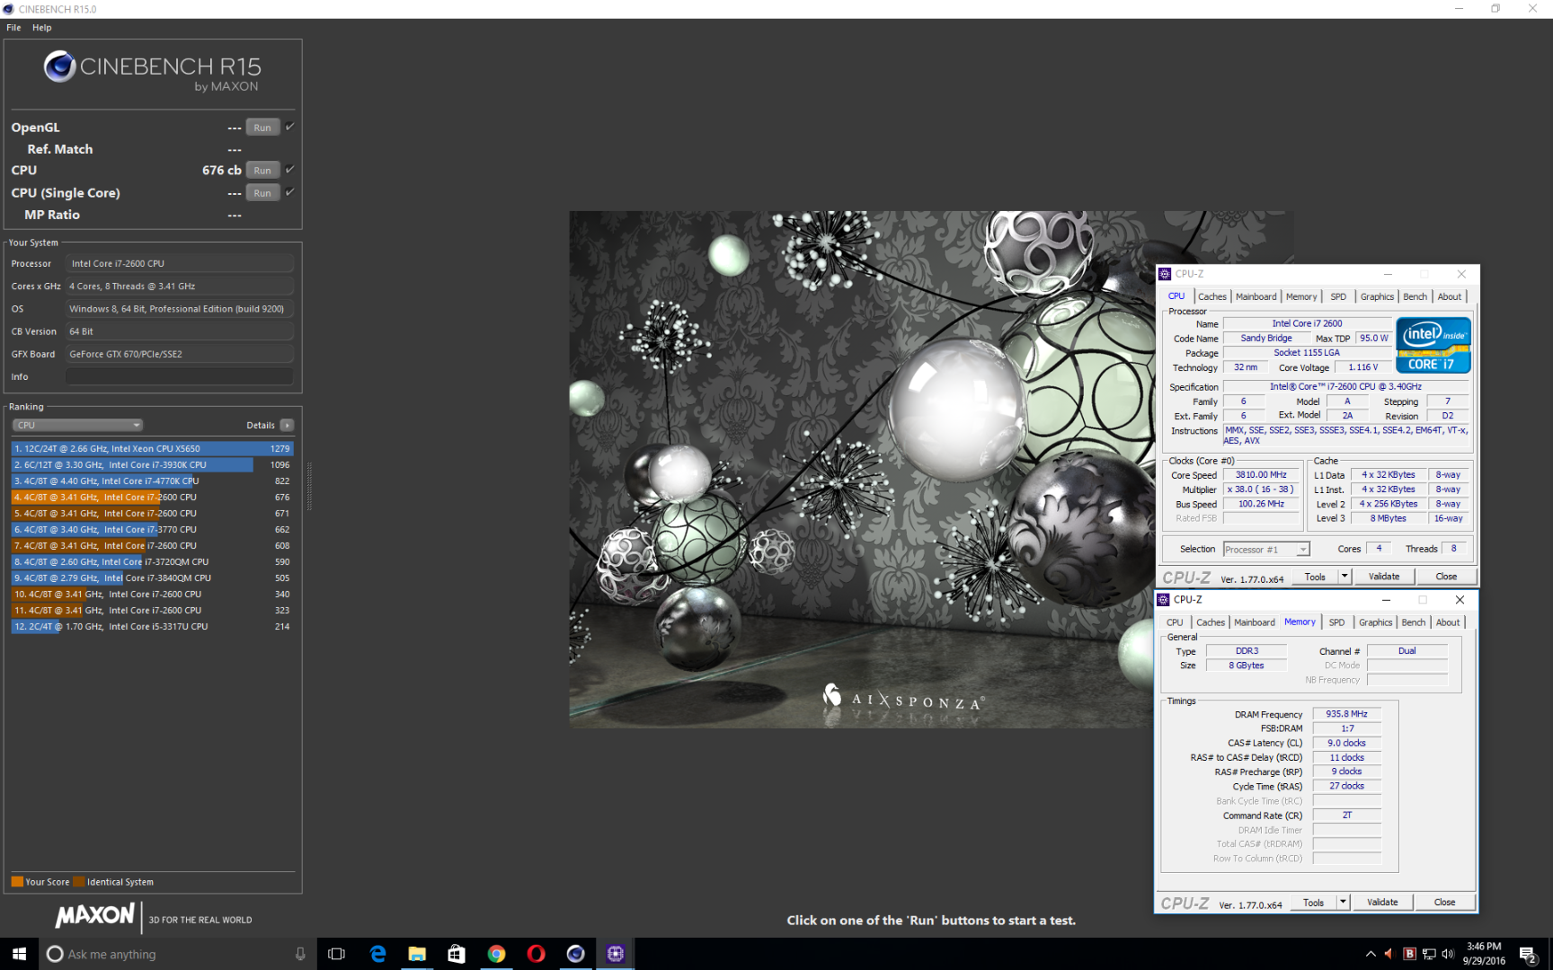The image size is (1553, 970).
Task: Open SPD tab in lower CPU-Z window
Action: click(1336, 622)
